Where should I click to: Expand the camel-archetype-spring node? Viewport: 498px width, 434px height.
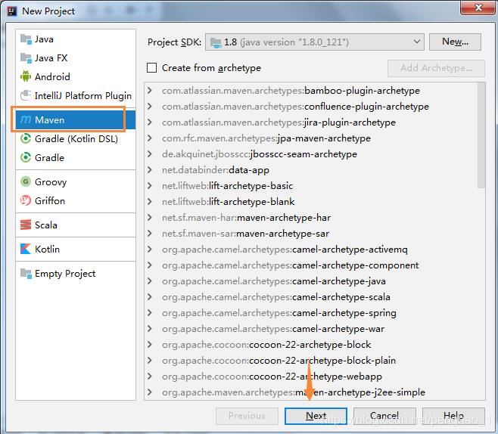[150, 312]
